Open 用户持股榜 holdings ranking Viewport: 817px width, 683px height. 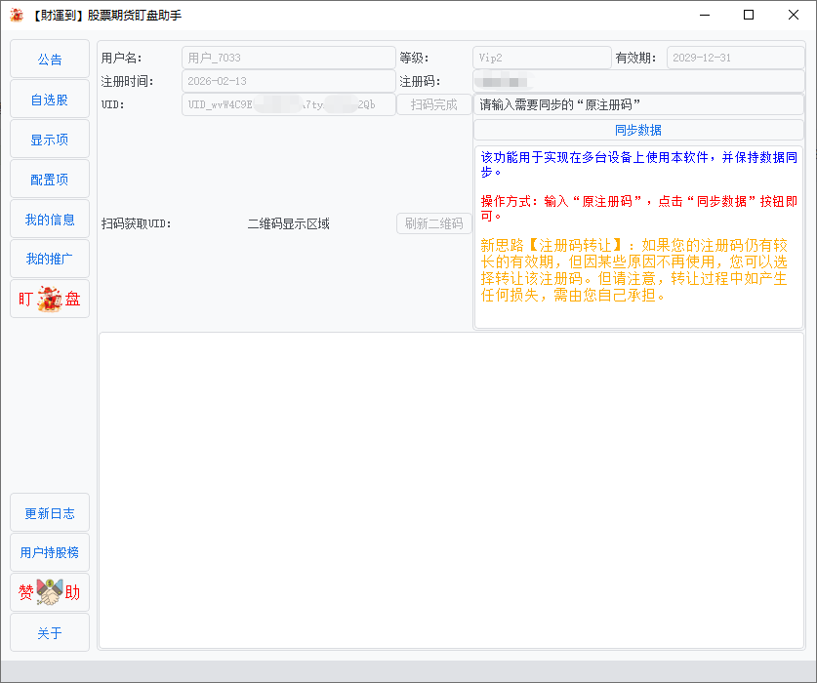[x=50, y=552]
